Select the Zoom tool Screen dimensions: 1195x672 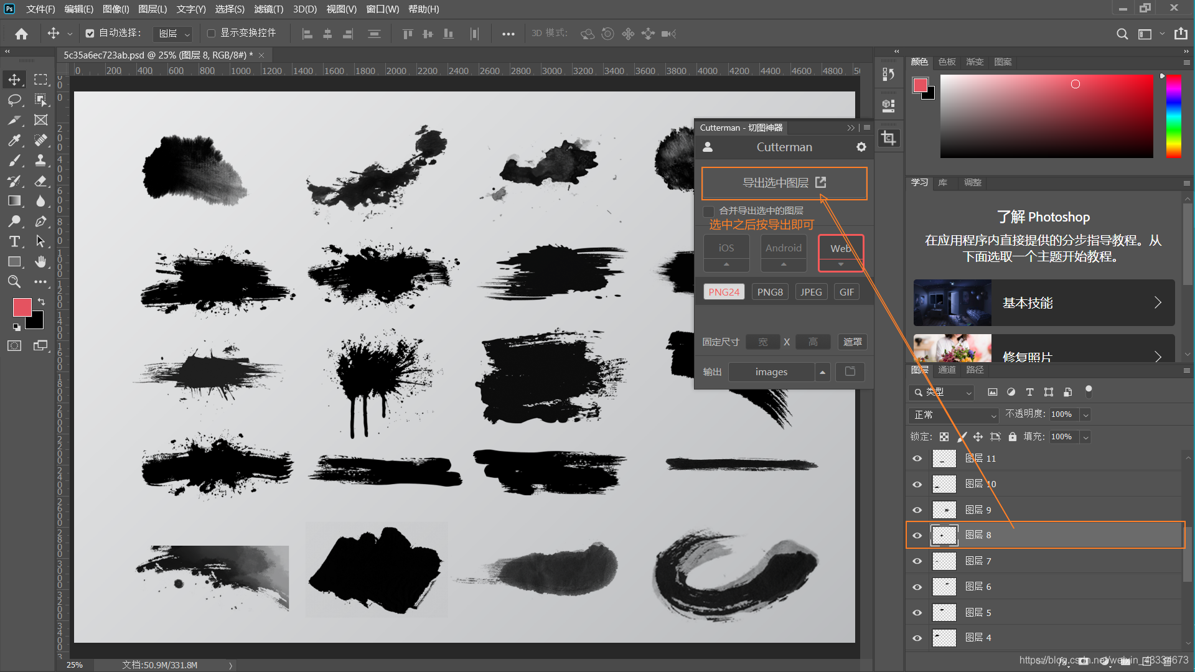pyautogui.click(x=14, y=282)
